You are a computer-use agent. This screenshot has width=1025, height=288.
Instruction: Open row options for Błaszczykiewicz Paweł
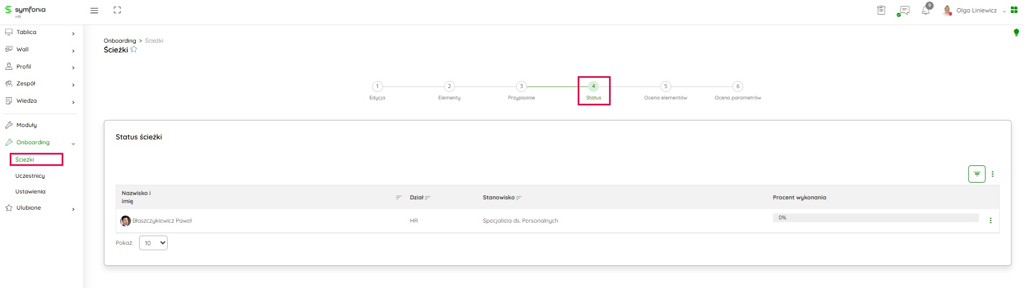point(990,220)
